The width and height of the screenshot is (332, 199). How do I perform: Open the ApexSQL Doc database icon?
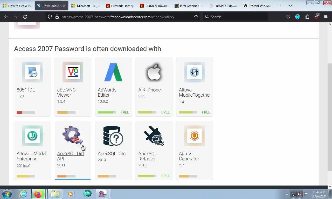113,136
